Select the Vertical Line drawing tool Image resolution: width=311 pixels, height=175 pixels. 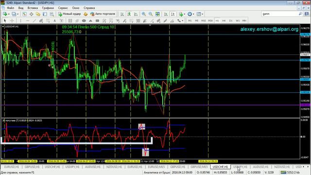point(20,20)
